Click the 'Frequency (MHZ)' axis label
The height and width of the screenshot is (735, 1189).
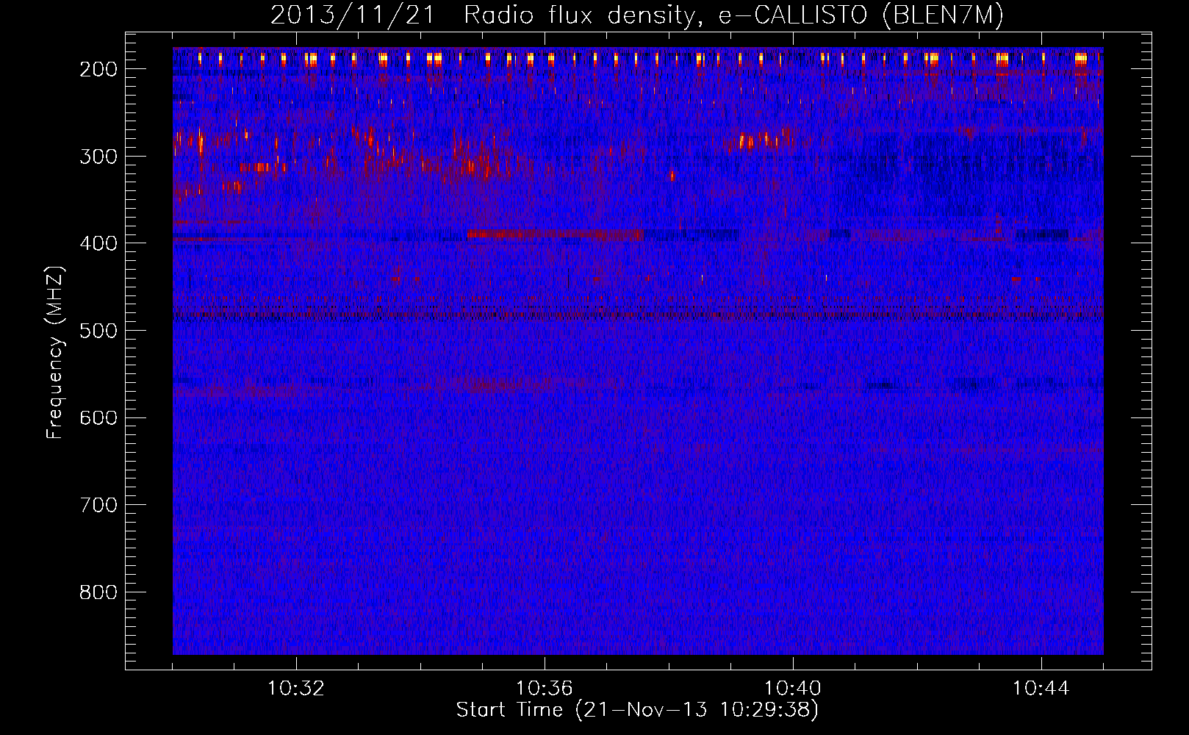[x=55, y=353]
